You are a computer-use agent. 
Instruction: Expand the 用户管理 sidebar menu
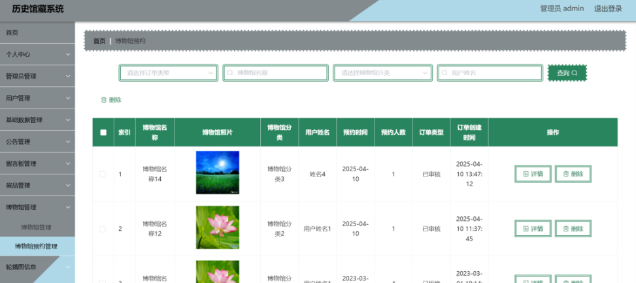click(x=37, y=98)
